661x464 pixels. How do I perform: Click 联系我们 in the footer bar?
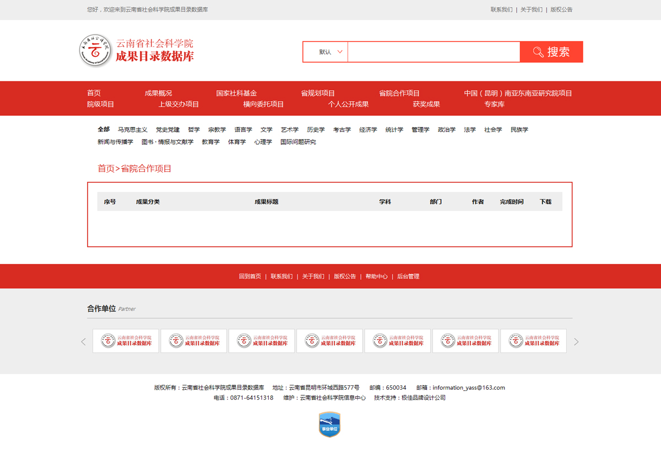[281, 277]
